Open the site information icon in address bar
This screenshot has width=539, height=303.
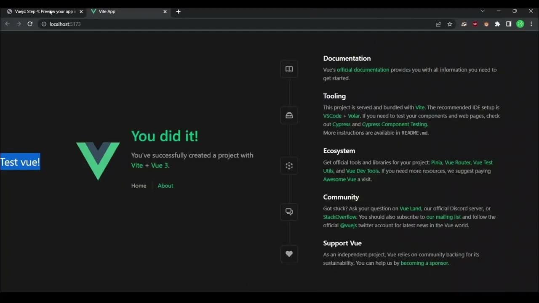[44, 24]
